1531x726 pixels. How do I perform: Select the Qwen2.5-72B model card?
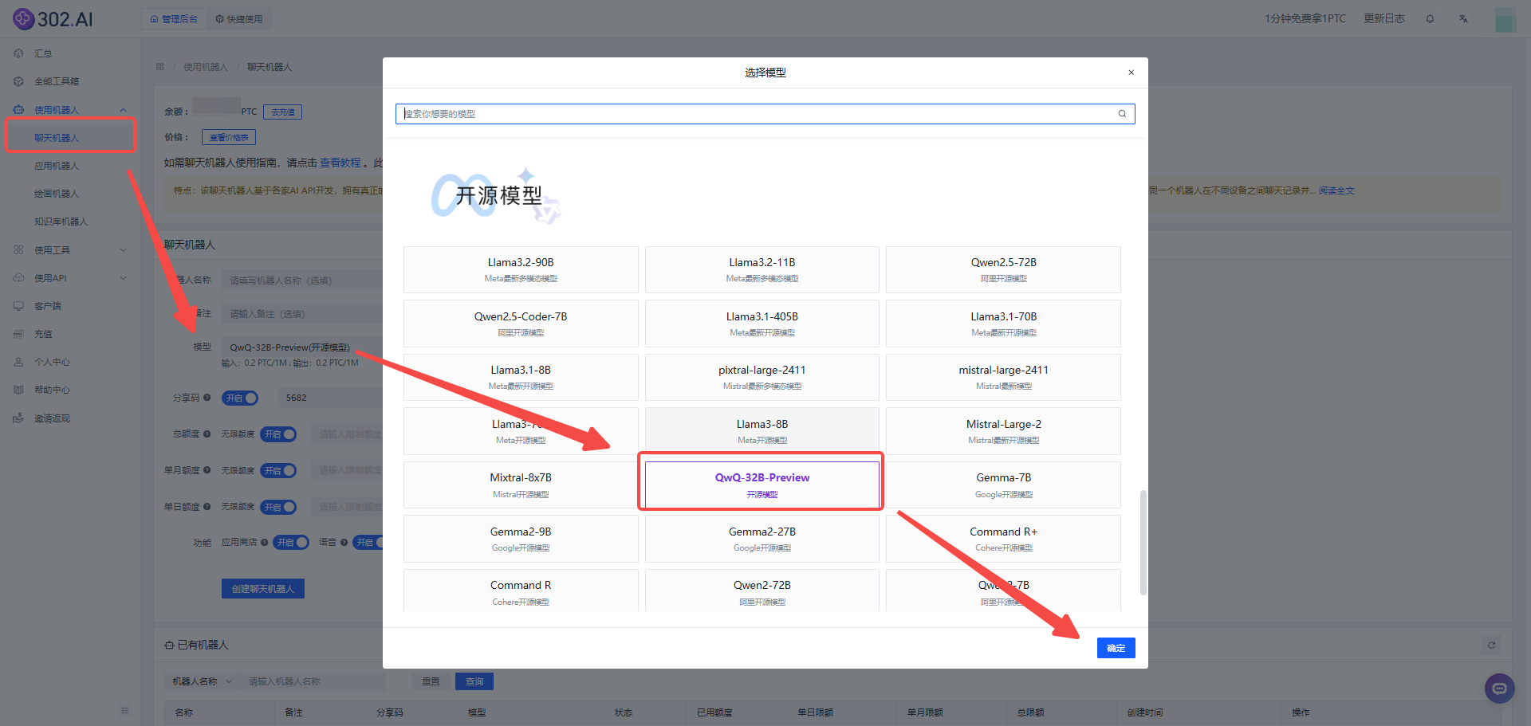click(1003, 269)
